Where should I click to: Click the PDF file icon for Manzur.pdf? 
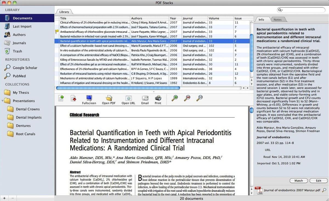pyautogui.click(x=259, y=190)
